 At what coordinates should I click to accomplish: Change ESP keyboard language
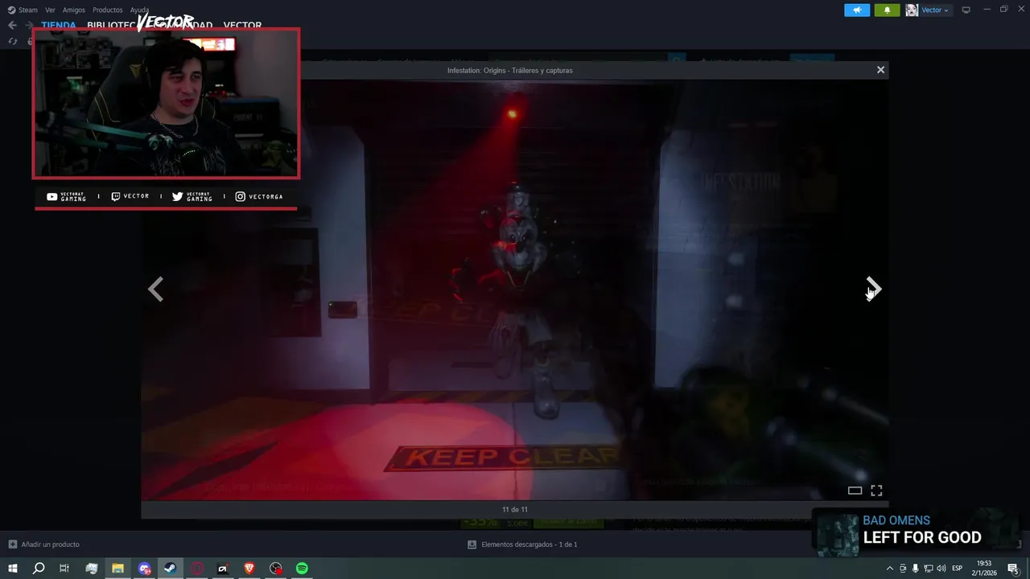[958, 569]
